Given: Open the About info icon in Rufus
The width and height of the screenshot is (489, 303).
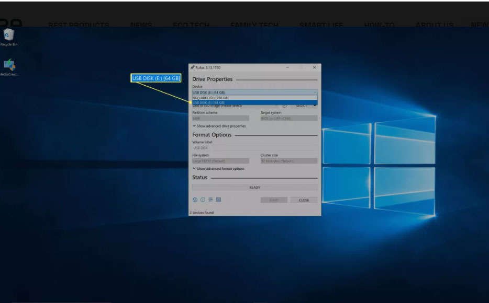Looking at the screenshot, I should pos(203,200).
